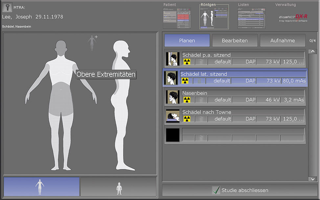Switch to the adult patient figure view
Image resolution: width=320 pixels, height=200 pixels.
point(41,187)
